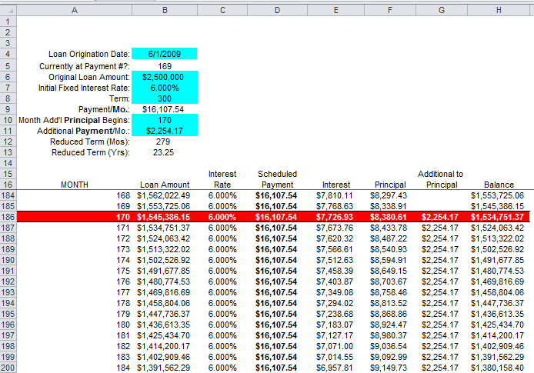This screenshot has height=373, width=534.
Task: Click balance $1,380,158.40
Action: 497,368
